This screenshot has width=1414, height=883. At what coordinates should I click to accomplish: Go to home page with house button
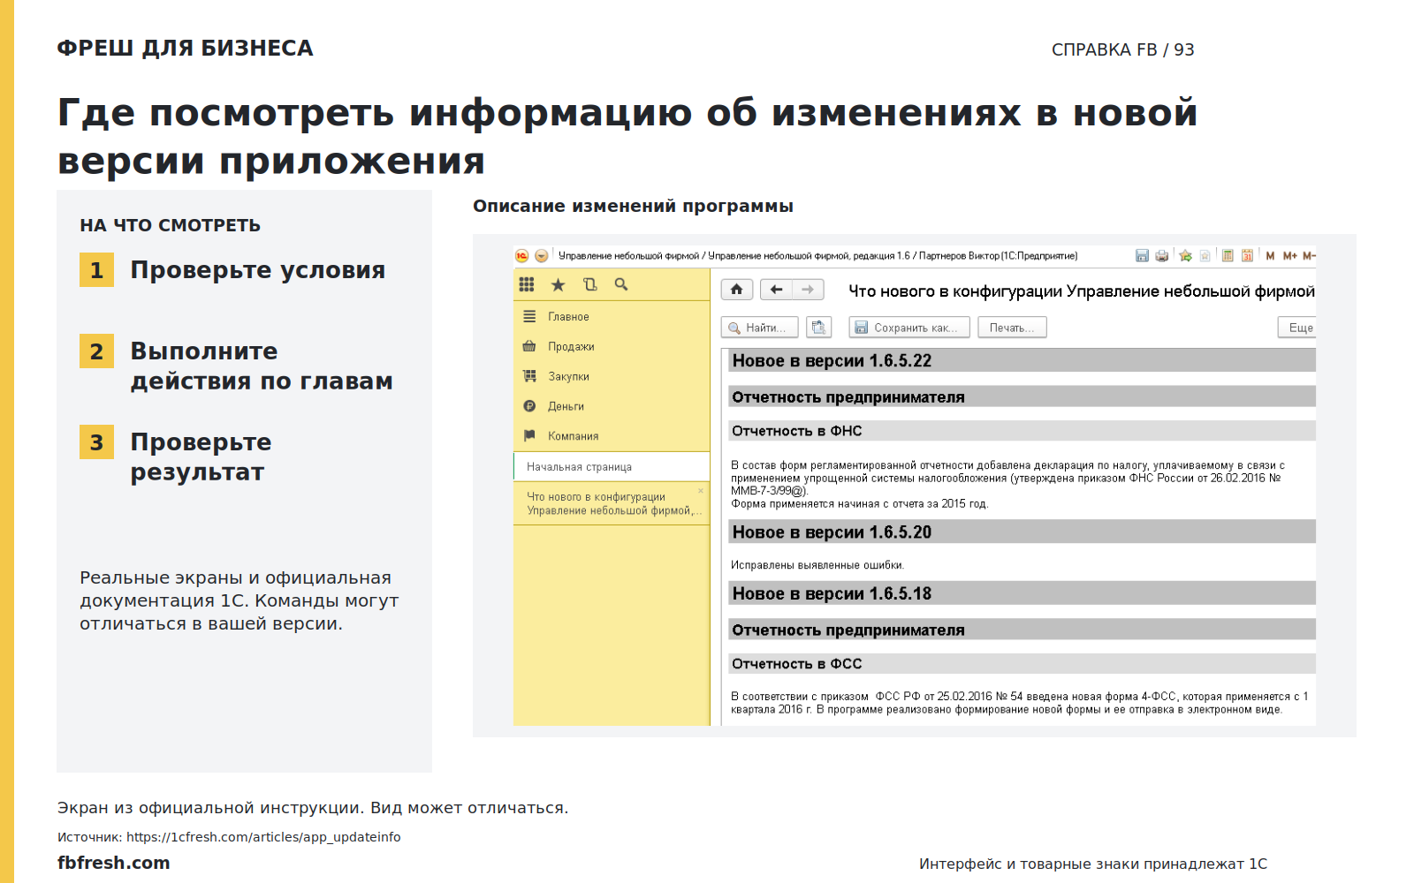737,290
